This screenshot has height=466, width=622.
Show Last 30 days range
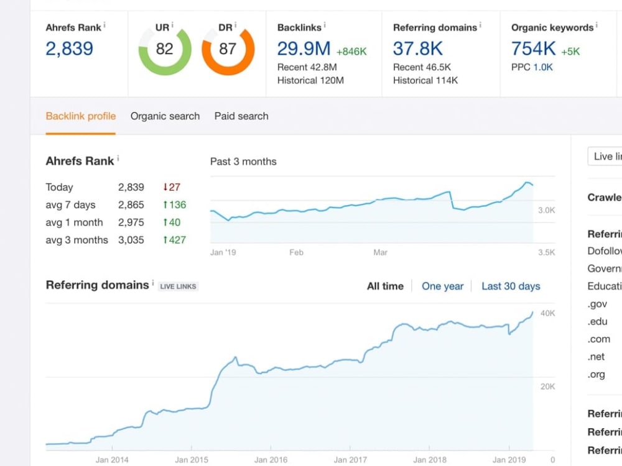511,286
